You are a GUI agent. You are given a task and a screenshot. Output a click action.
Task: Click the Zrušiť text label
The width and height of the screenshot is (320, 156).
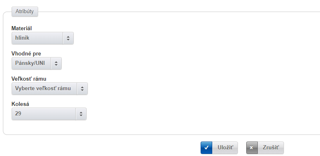coord(271,147)
